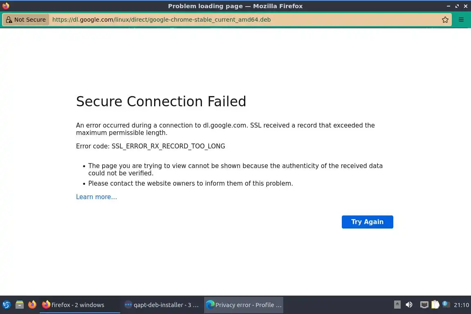
Task: Maximize the Firefox window
Action: [x=457, y=6]
